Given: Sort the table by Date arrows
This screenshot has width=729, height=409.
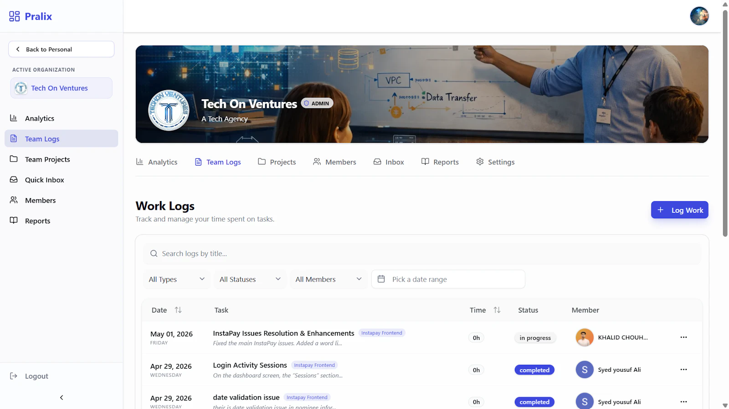Looking at the screenshot, I should coord(178,310).
